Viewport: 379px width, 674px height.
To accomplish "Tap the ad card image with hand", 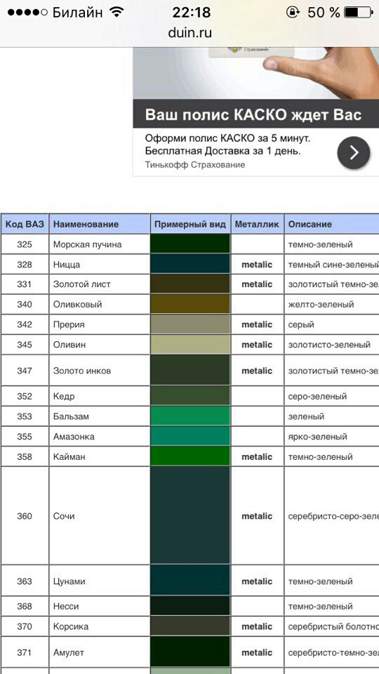I will [255, 73].
